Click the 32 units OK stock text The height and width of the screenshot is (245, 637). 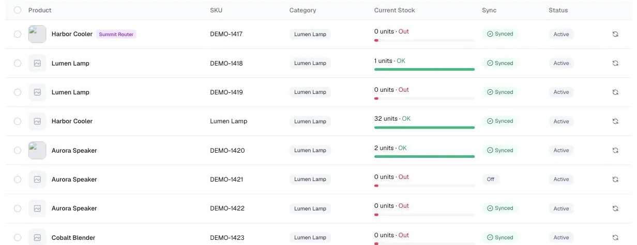(x=392, y=119)
